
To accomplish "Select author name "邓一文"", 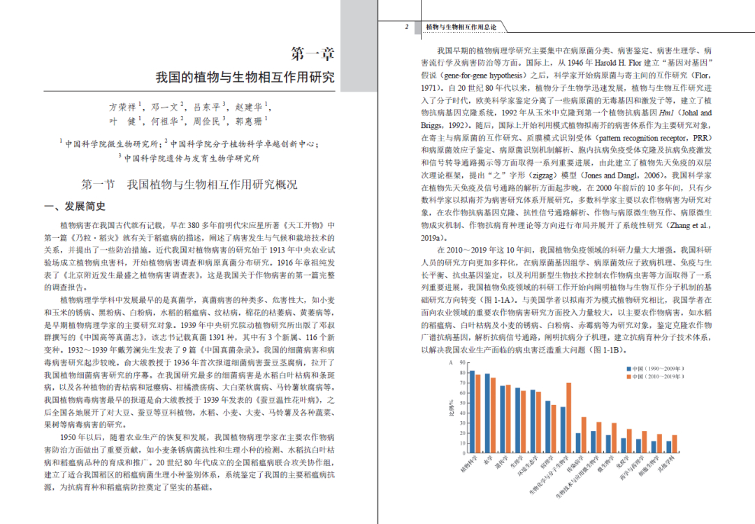I will pyautogui.click(x=165, y=107).
